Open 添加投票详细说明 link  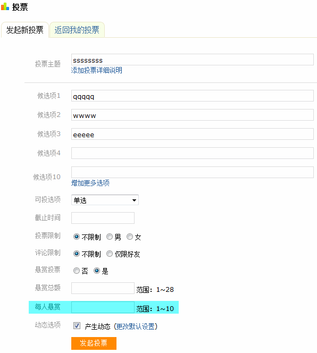97,70
